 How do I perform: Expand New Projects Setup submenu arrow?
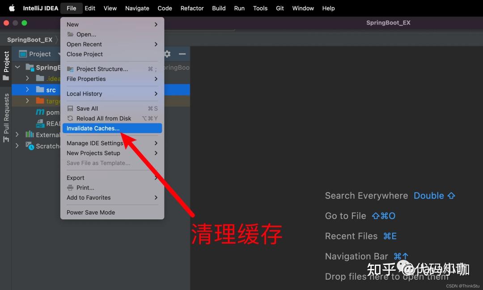156,153
